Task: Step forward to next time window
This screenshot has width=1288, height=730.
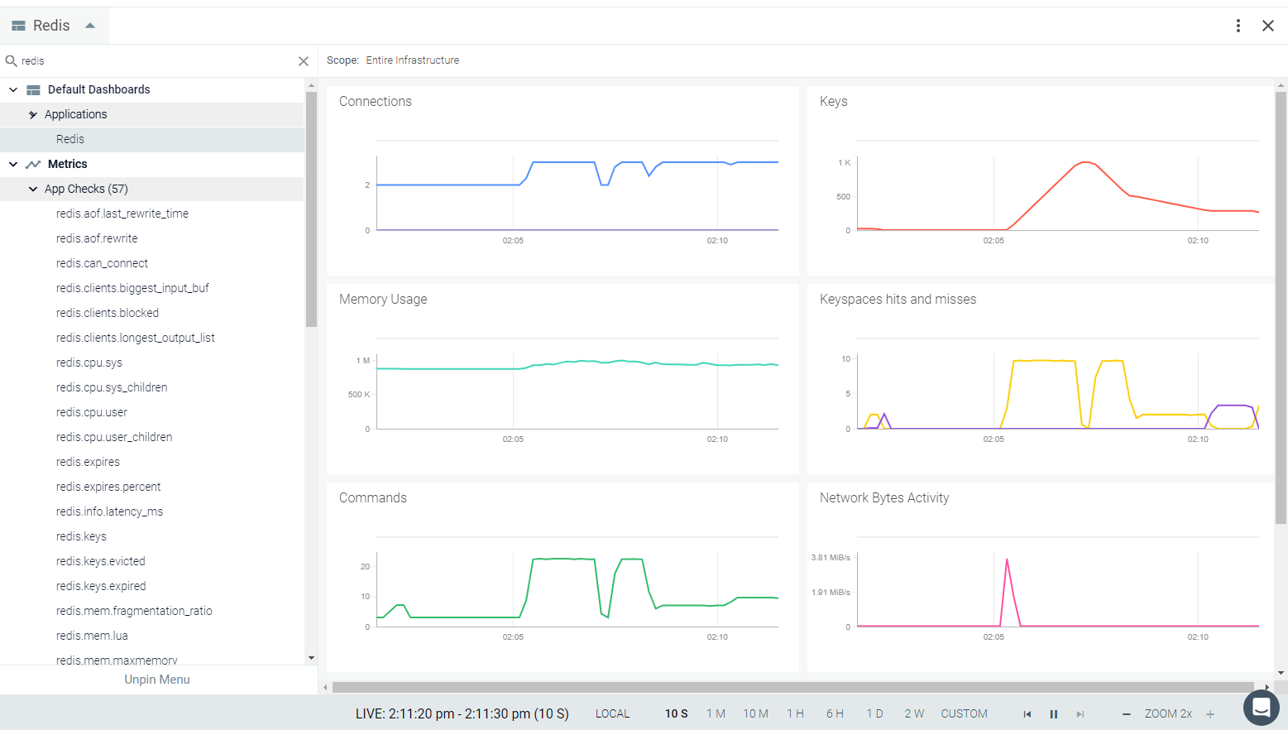Action: pyautogui.click(x=1080, y=714)
